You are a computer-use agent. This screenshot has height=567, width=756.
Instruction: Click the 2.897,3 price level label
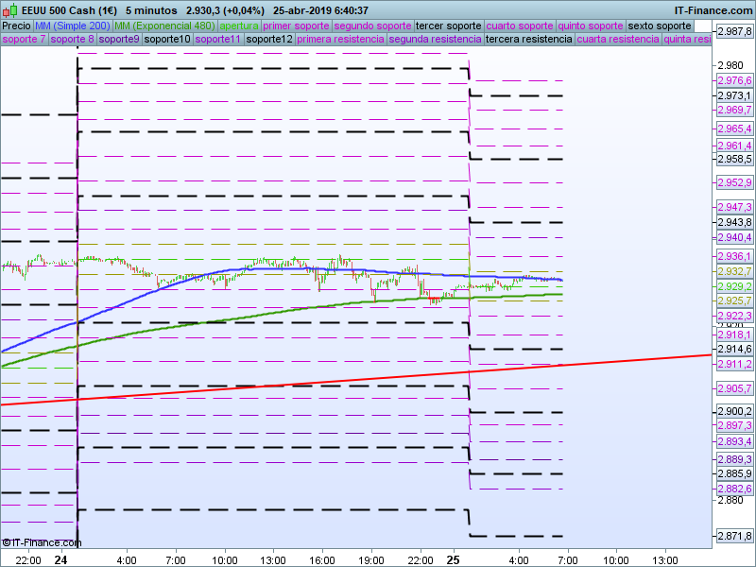pos(734,425)
